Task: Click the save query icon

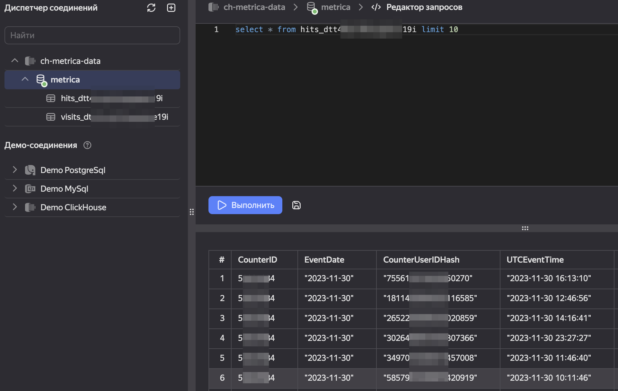Action: coord(296,205)
